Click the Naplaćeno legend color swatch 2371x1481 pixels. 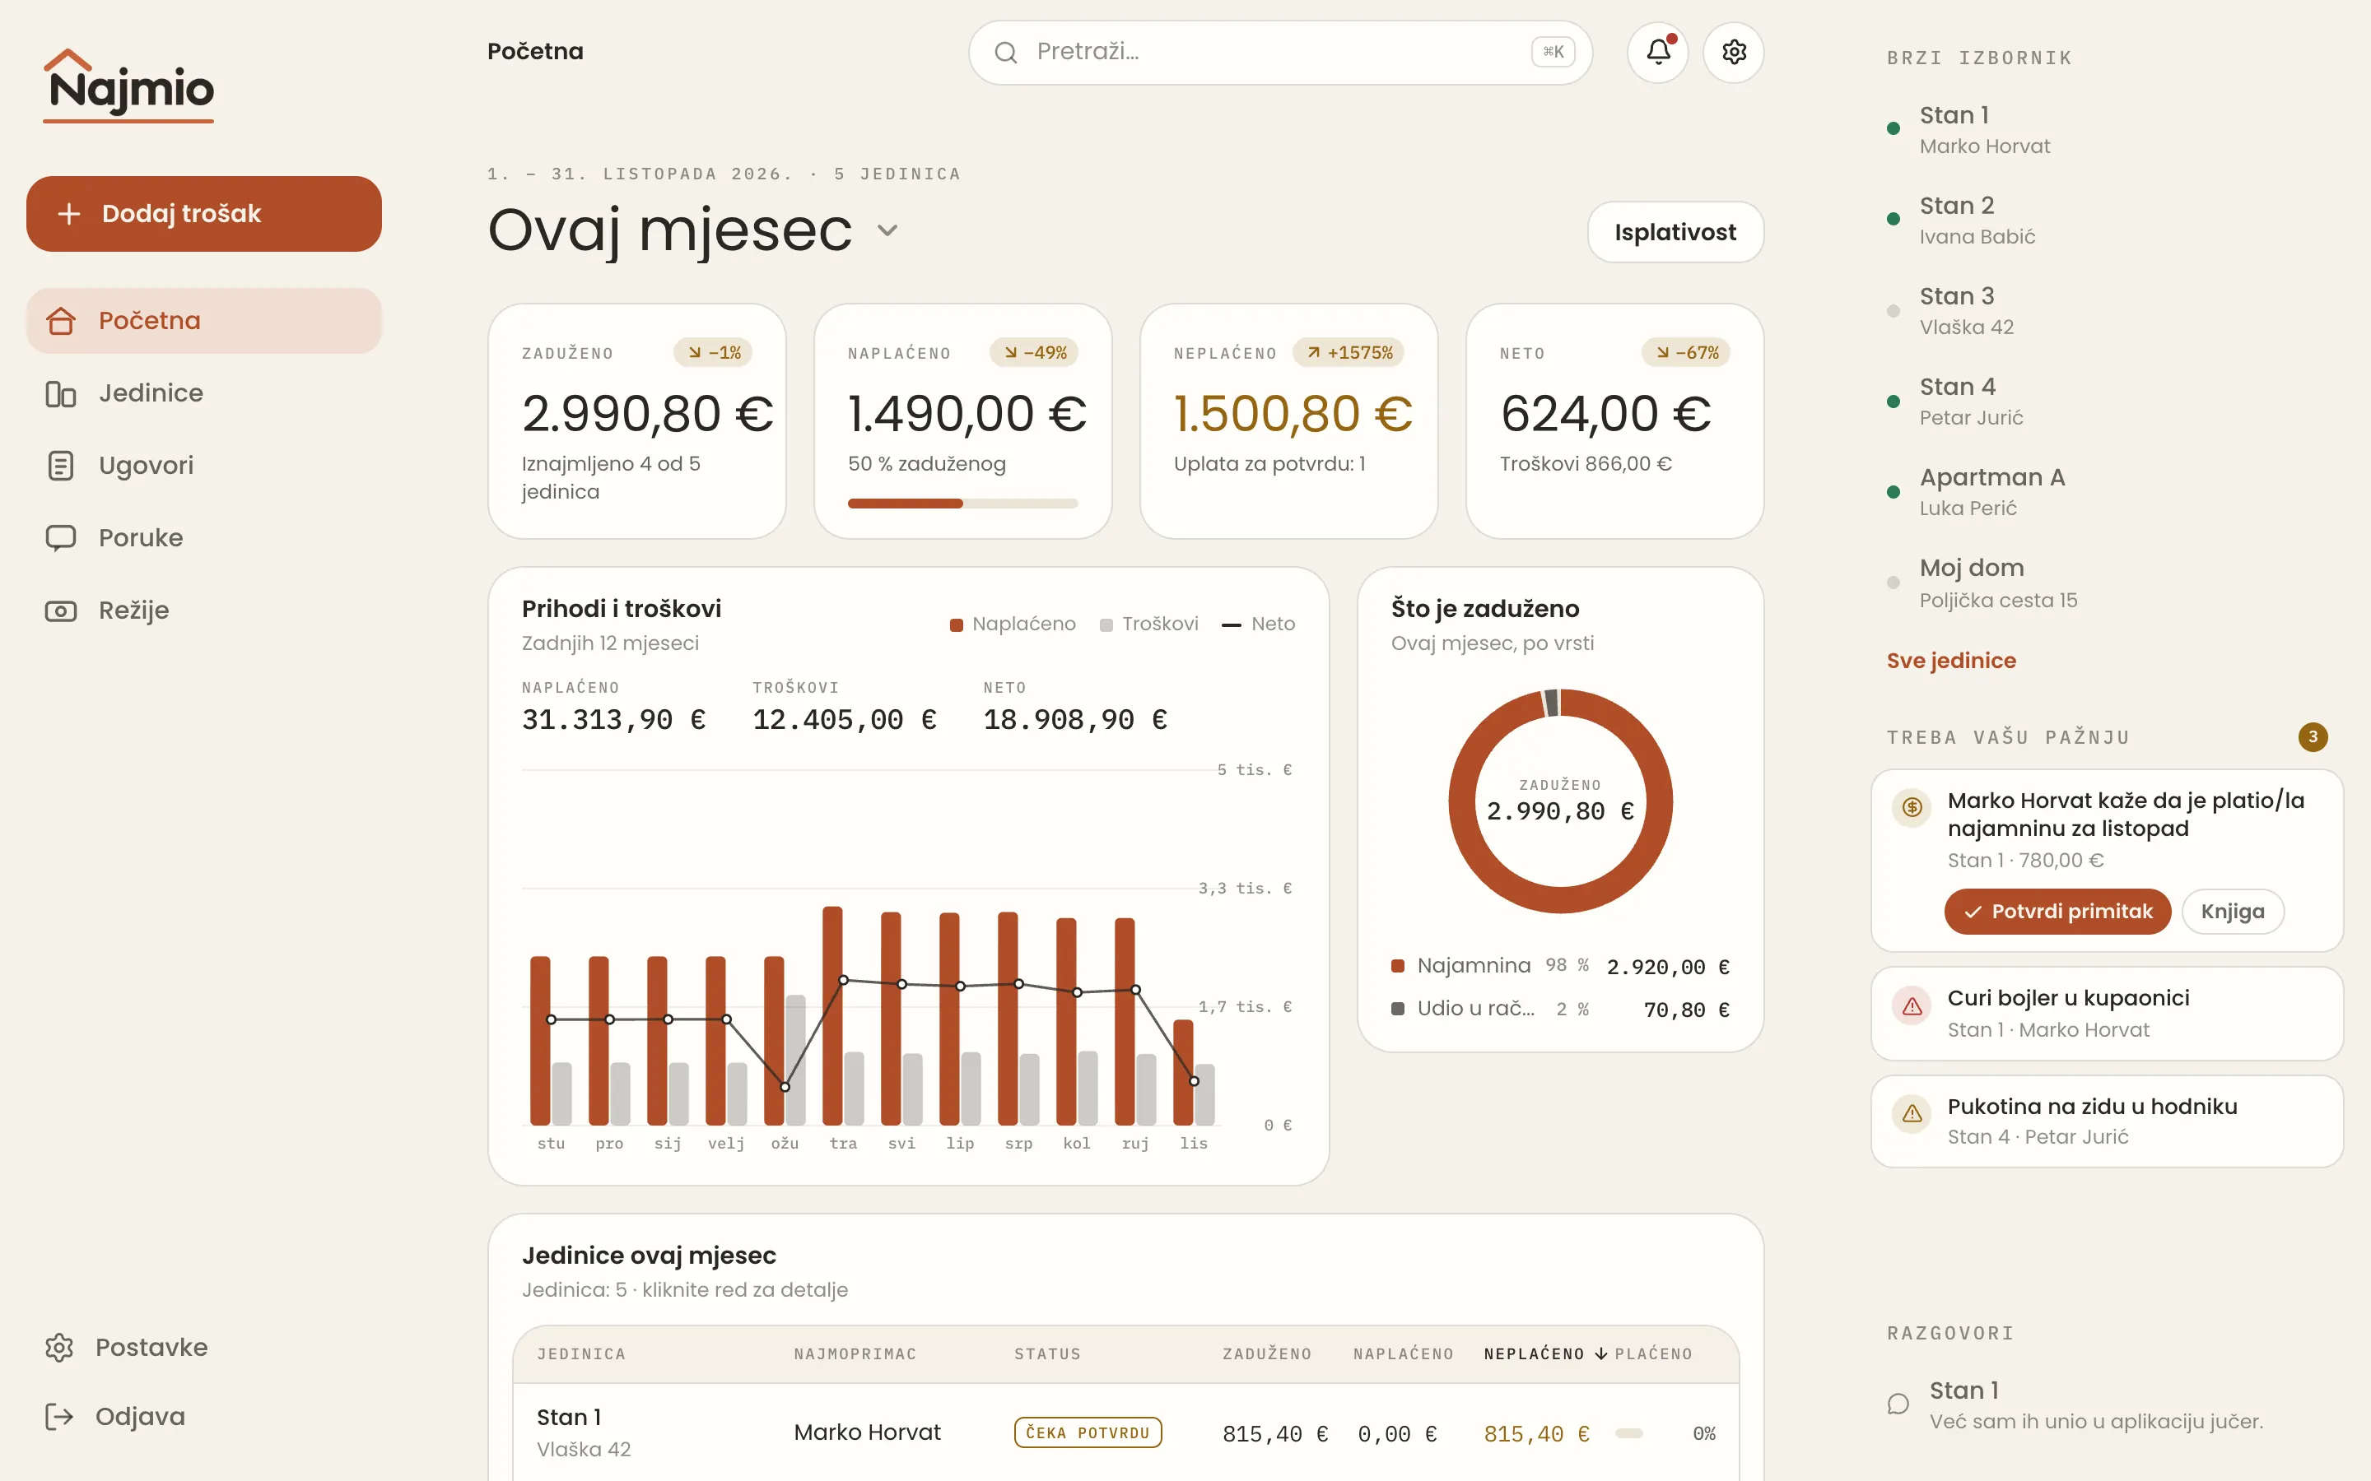click(x=957, y=625)
